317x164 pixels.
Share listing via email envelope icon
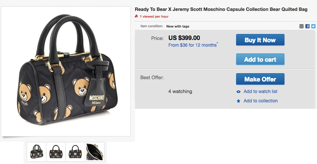(x=301, y=26)
